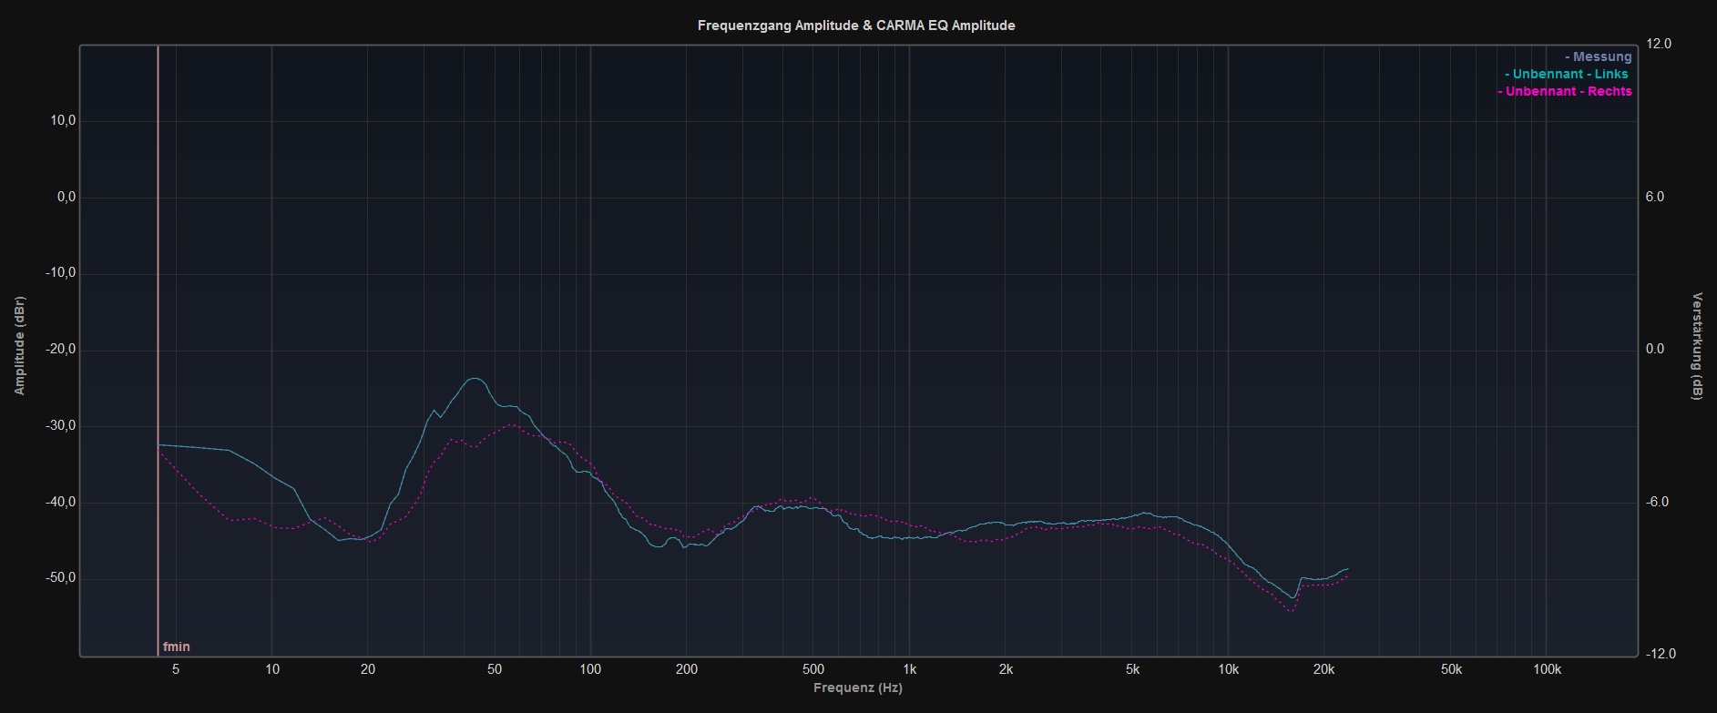Toggle the Unbenannt - Links legend entry

coord(1566,74)
